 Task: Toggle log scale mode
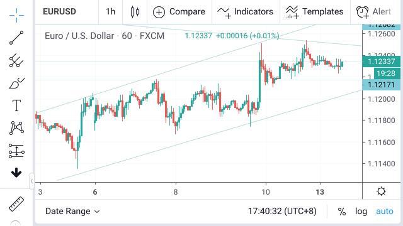click(x=361, y=212)
